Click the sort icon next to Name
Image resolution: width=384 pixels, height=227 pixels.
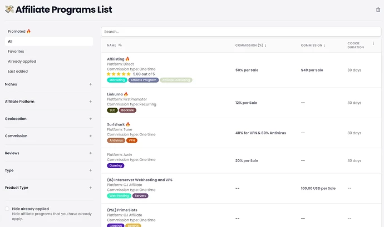click(x=120, y=45)
